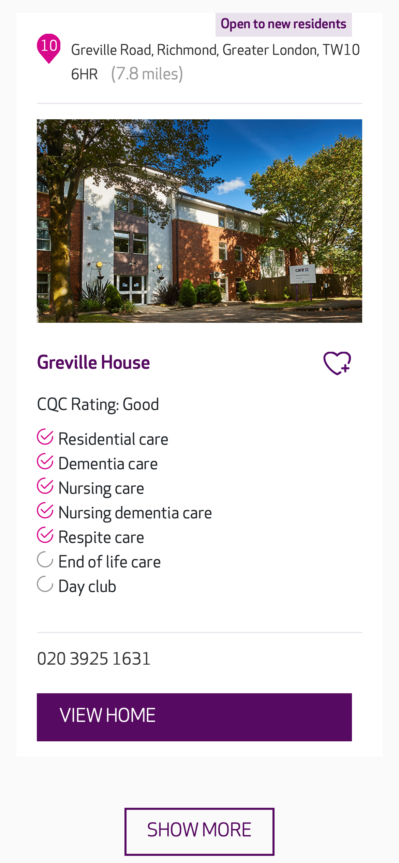Call phone number 020 3925 1631

click(94, 658)
